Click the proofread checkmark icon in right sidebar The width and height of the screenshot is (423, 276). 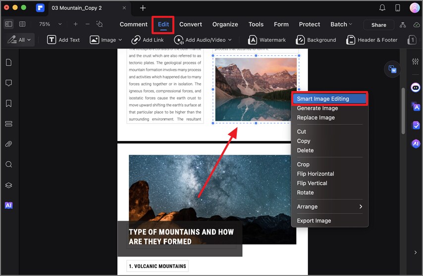[416, 125]
